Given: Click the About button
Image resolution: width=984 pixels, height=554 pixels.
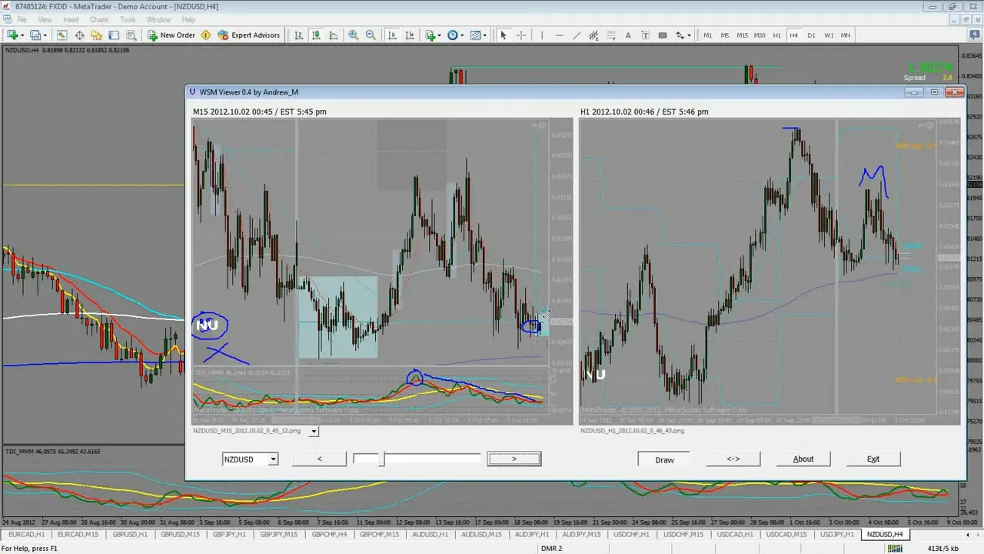Looking at the screenshot, I should tap(803, 459).
